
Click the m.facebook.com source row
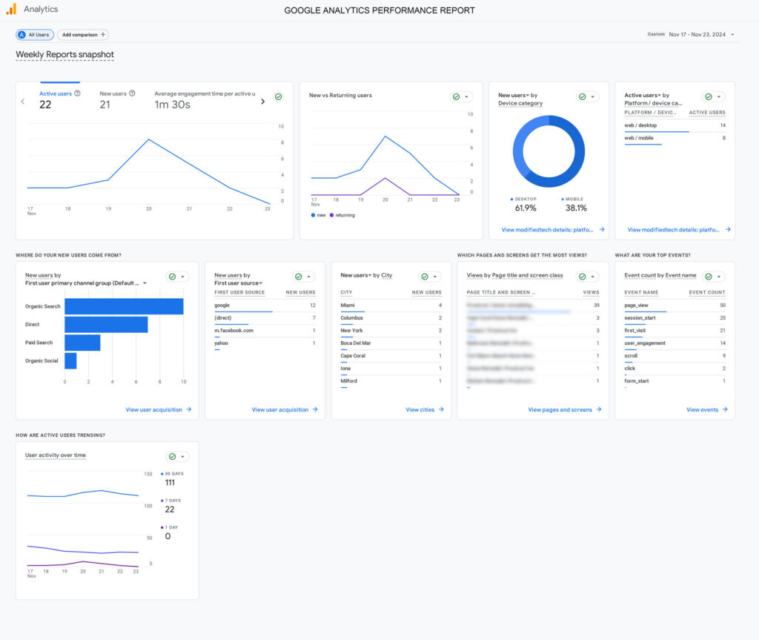point(265,331)
